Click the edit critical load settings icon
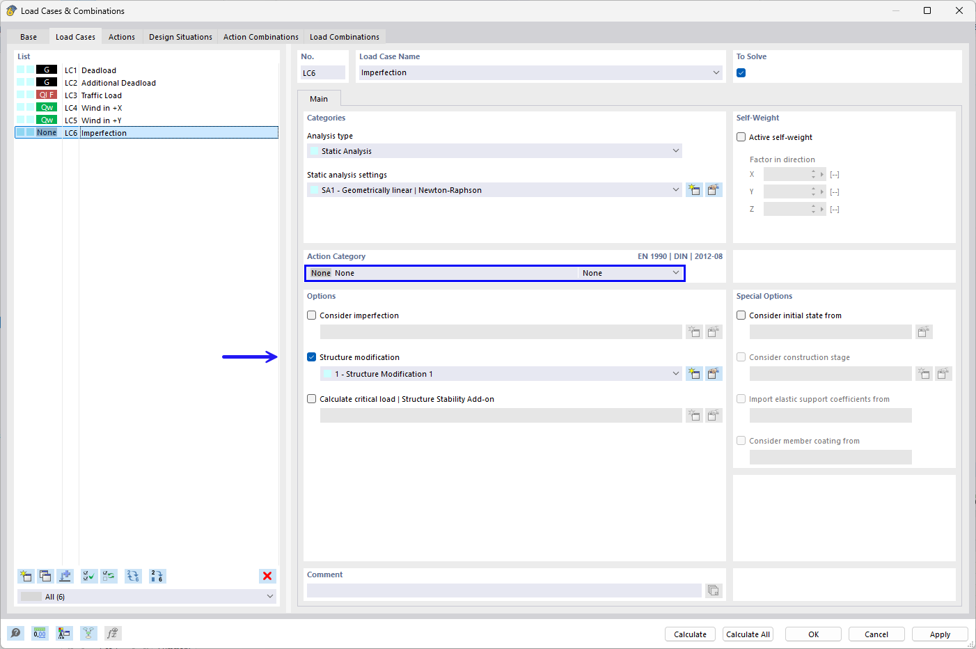Image resolution: width=976 pixels, height=649 pixels. pos(714,416)
